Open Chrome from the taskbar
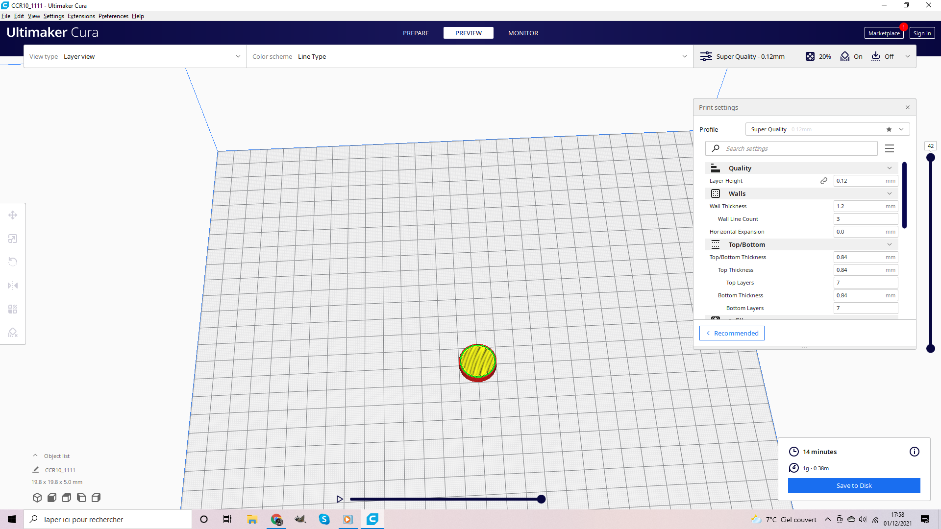Screen dimensions: 941x529 276,519
